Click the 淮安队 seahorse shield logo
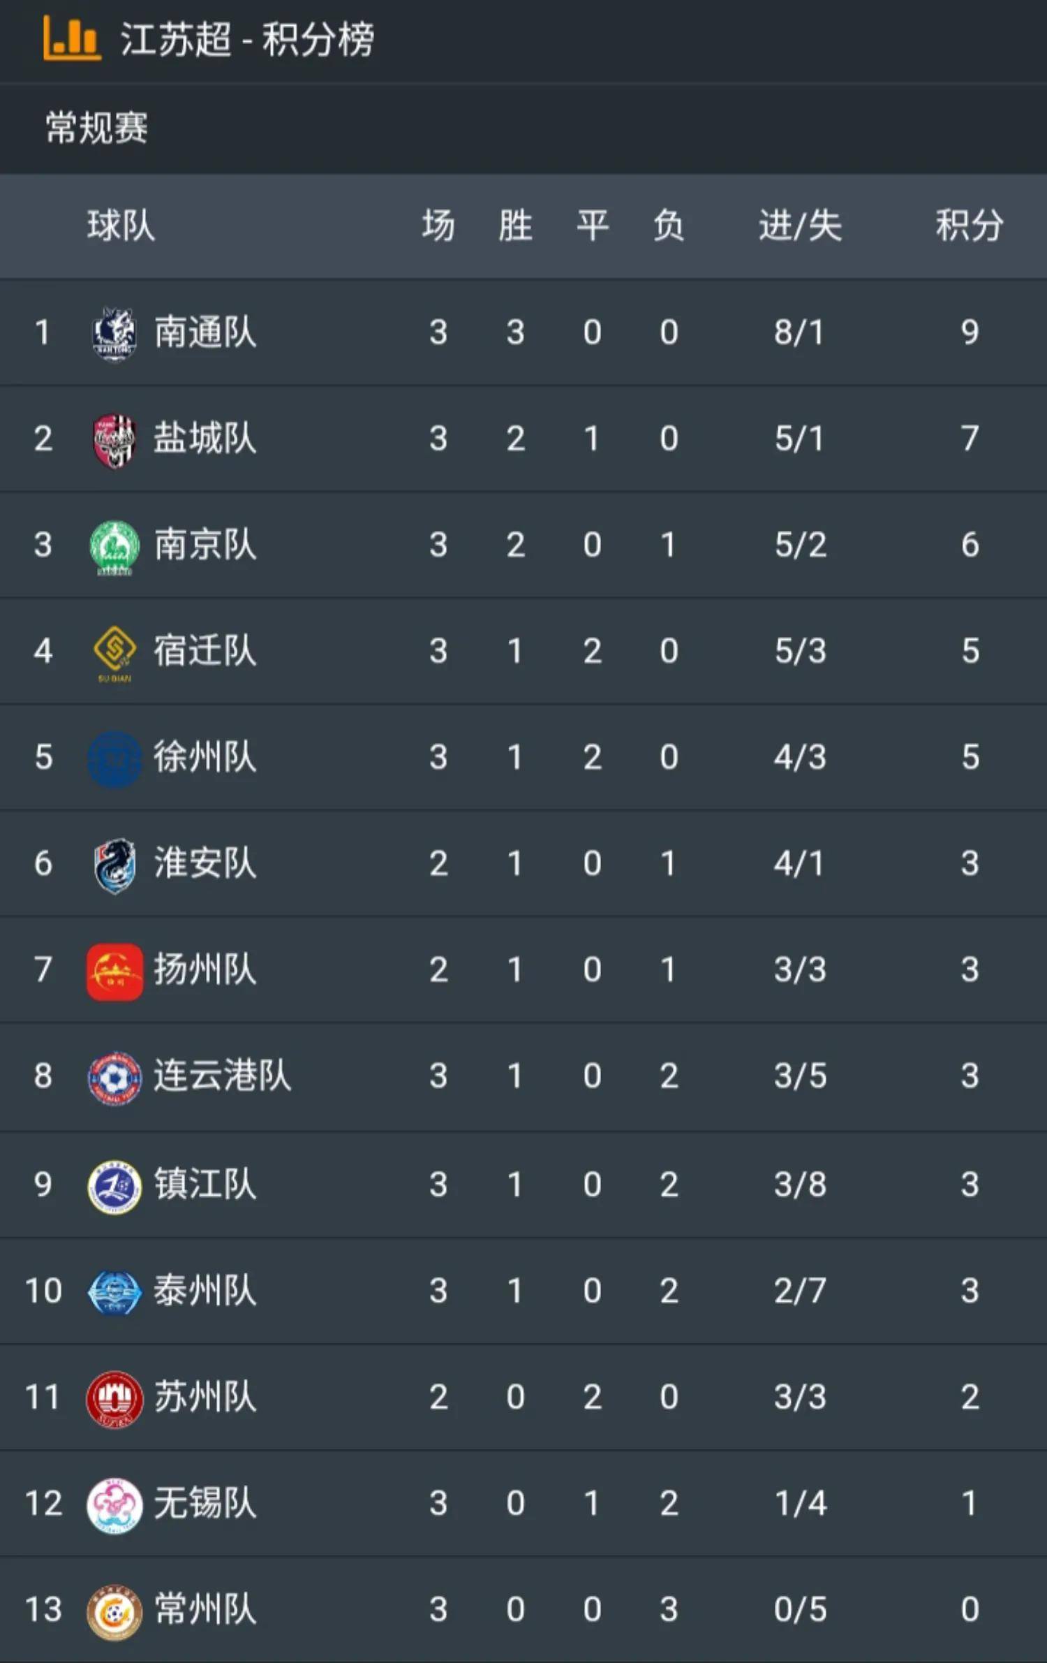Screen dimensions: 1047x1663 [114, 865]
